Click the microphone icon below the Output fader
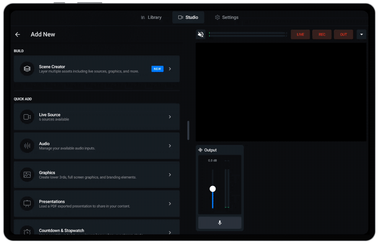This screenshot has height=244, width=379. coord(219,223)
